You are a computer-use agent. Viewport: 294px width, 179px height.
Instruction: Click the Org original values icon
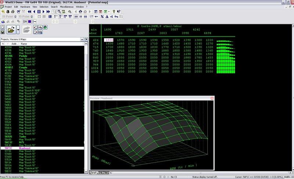(116, 17)
